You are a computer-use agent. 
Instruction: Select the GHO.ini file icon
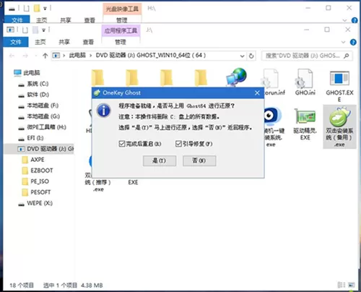tap(305, 78)
